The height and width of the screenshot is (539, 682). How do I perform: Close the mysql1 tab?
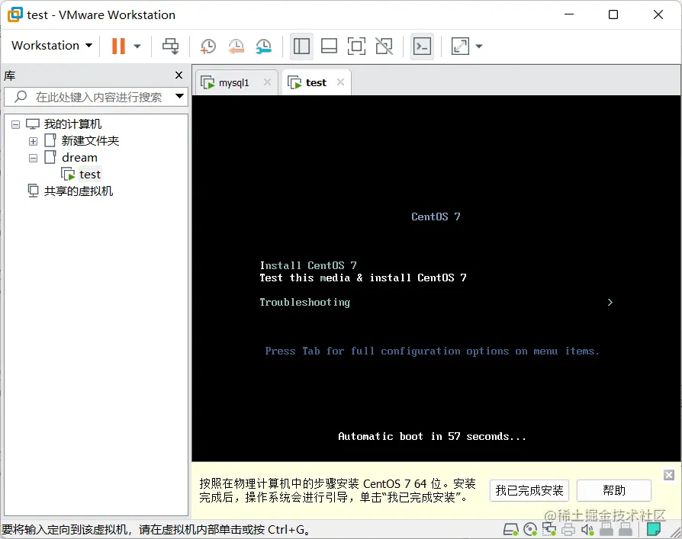[267, 82]
